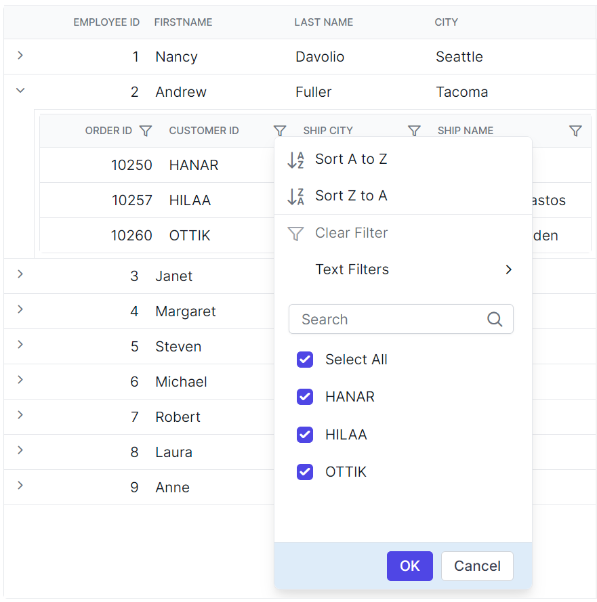
Task: Choose Sort Z to A menu option
Action: pyautogui.click(x=403, y=196)
